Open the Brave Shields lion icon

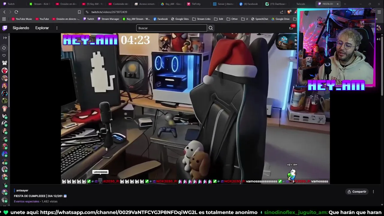pos(289,12)
